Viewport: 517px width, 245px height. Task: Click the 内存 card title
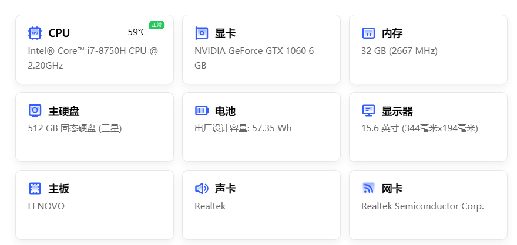click(x=392, y=33)
